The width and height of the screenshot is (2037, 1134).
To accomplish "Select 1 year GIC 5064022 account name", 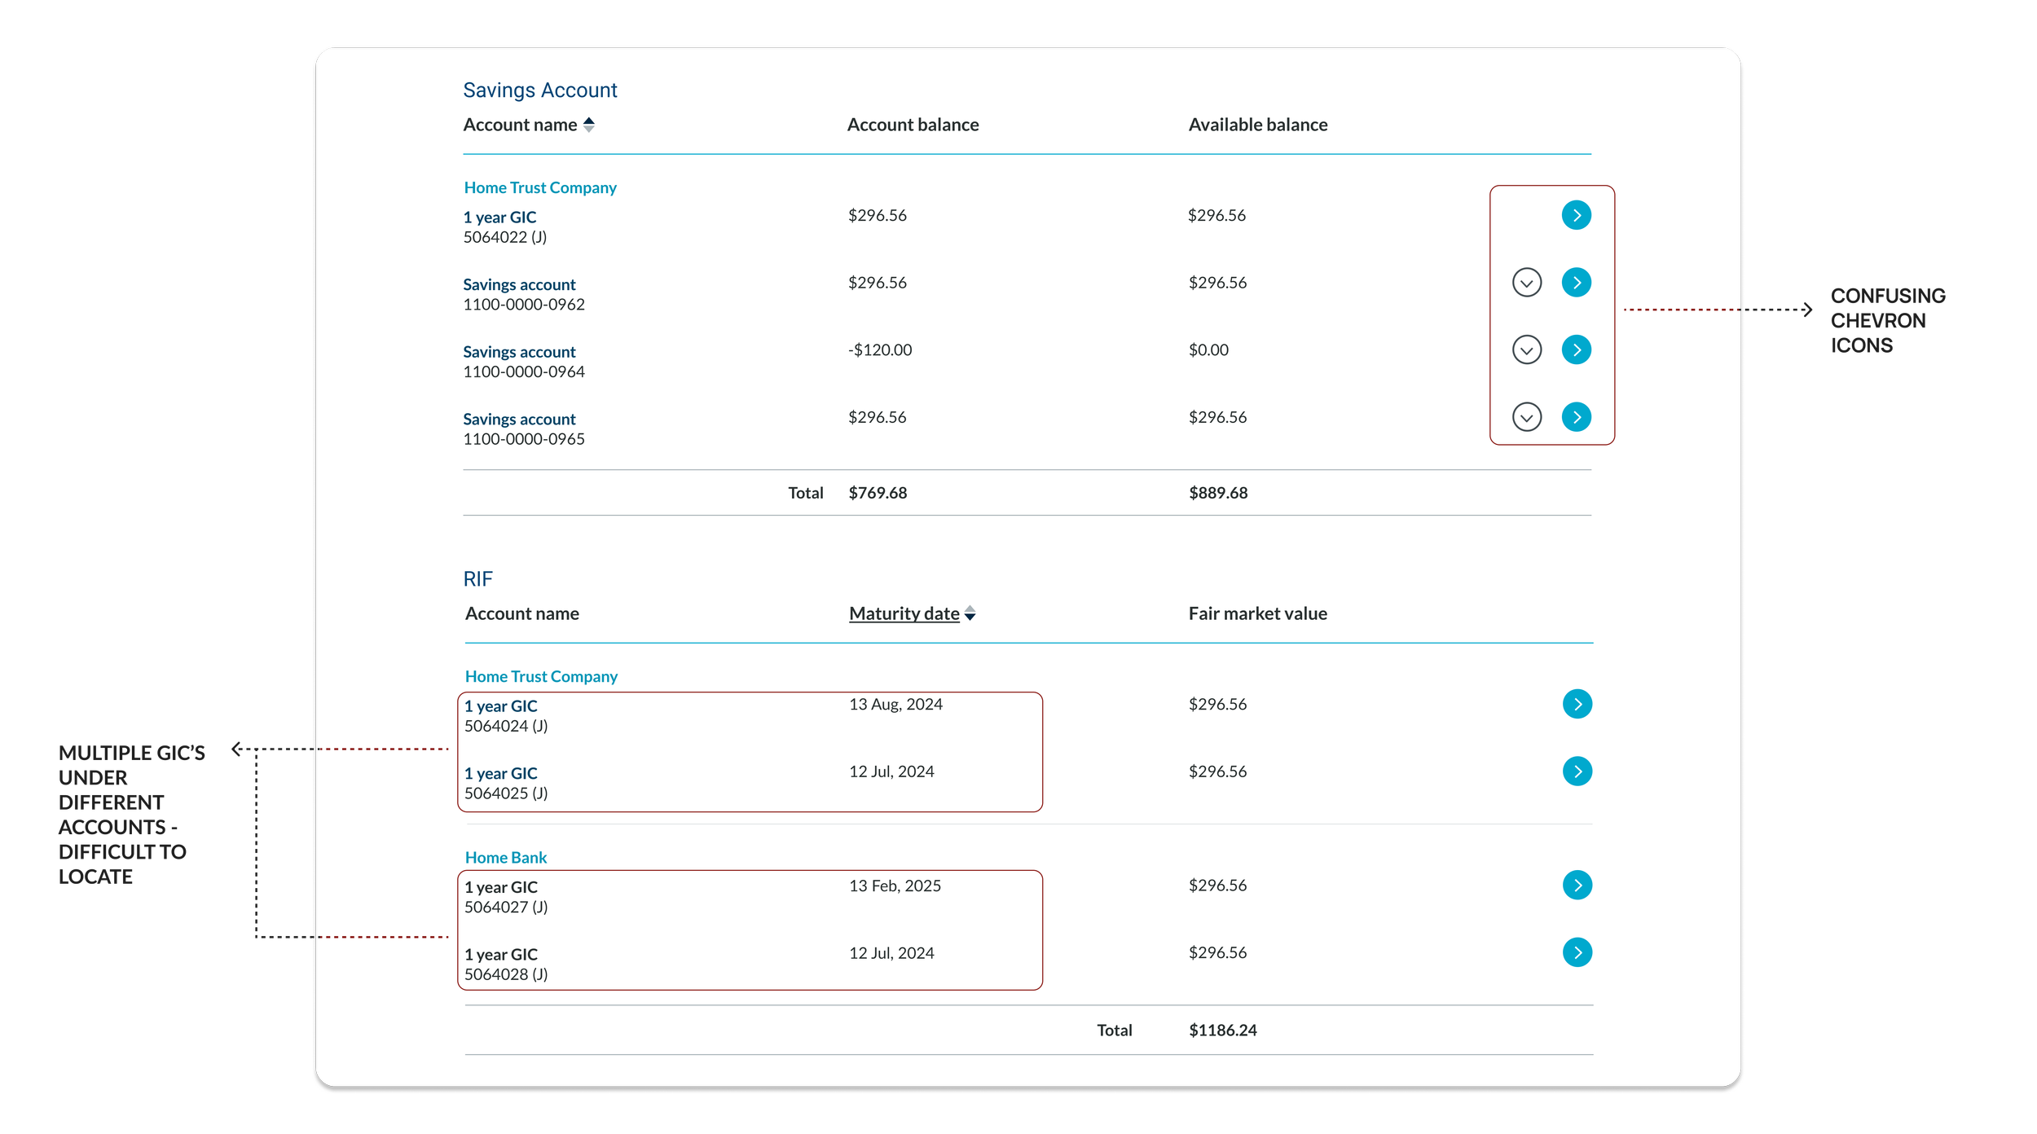I will coord(499,218).
